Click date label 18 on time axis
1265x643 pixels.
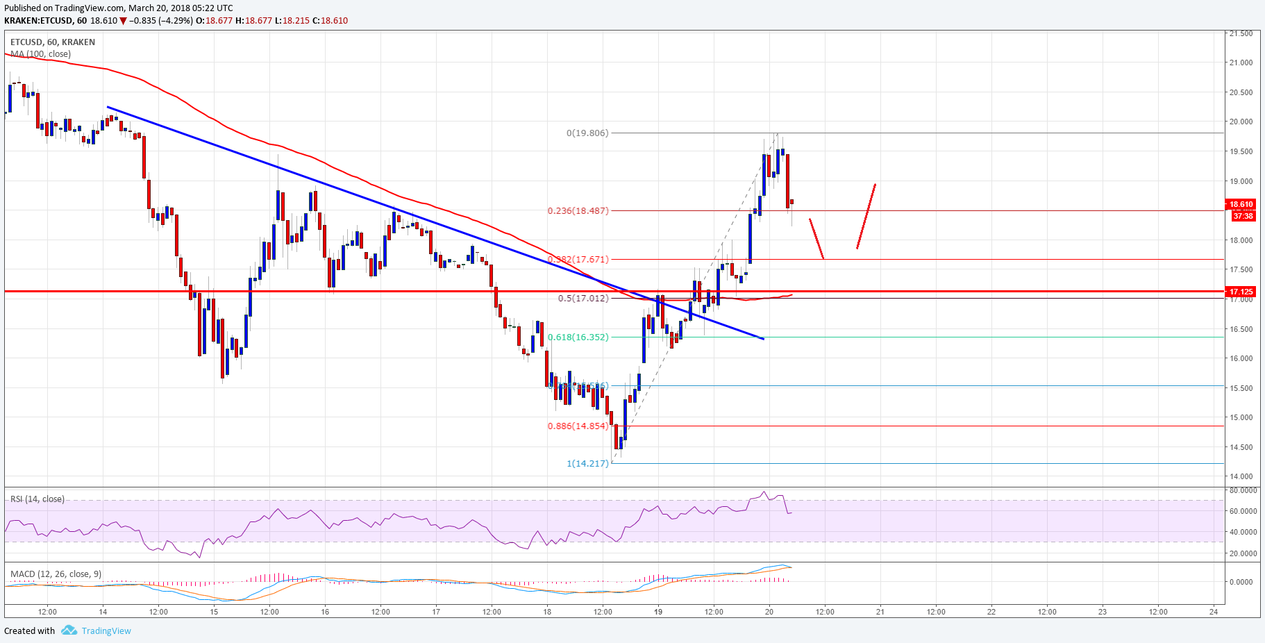[547, 612]
